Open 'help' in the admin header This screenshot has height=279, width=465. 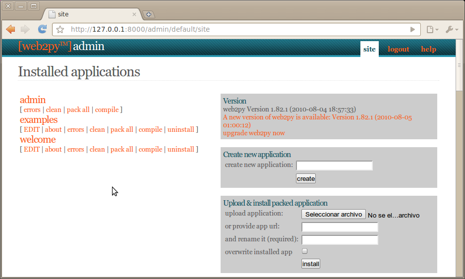point(428,49)
